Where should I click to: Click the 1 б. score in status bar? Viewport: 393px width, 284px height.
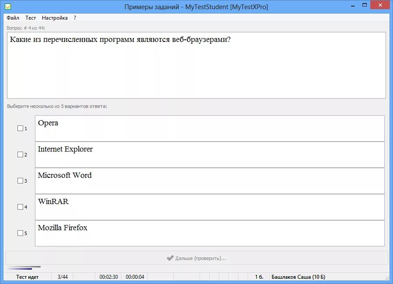point(259,277)
